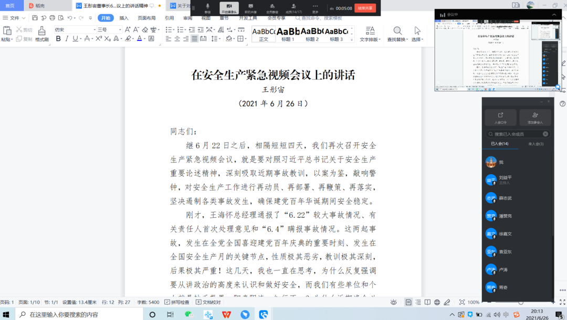Select the Format Painter (格式刷) tool

pos(42,34)
